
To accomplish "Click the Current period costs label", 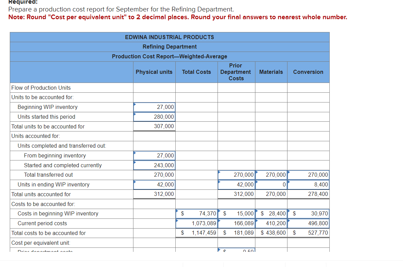I will (x=43, y=224).
